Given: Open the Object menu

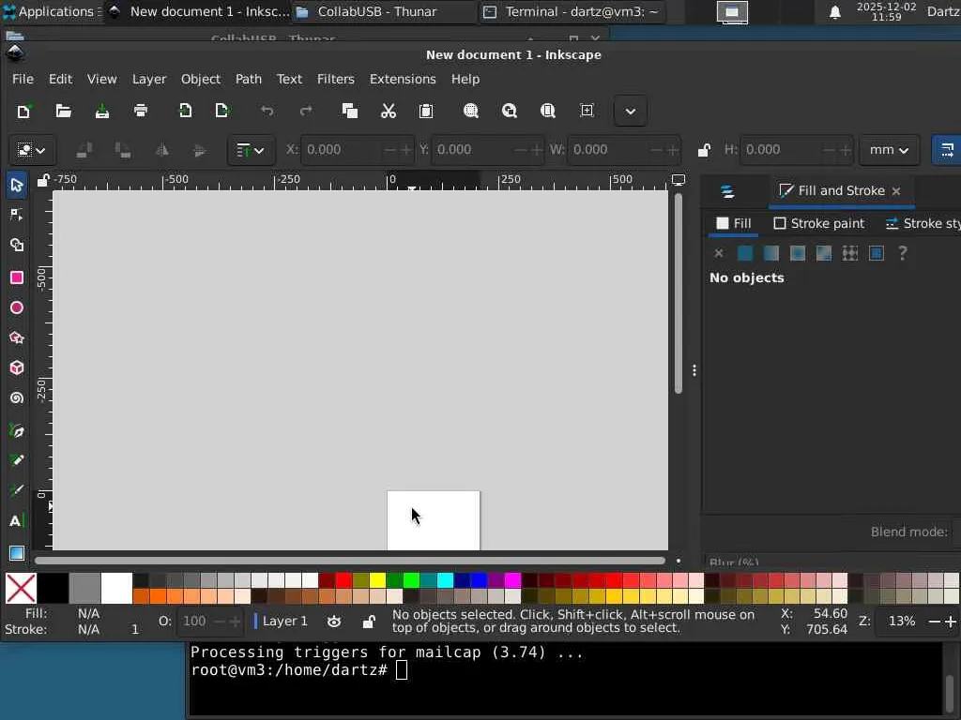Looking at the screenshot, I should pos(201,79).
